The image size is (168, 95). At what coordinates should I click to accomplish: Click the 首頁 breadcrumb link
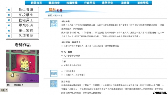pyautogui.click(x=50, y=16)
